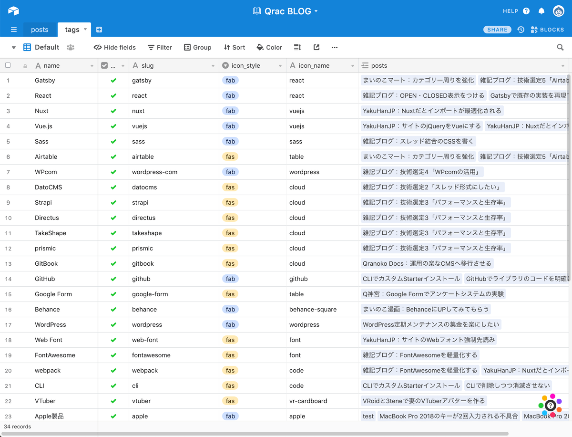Click the share view arrow icon in toolbar
This screenshot has width=572, height=437.
pos(316,47)
